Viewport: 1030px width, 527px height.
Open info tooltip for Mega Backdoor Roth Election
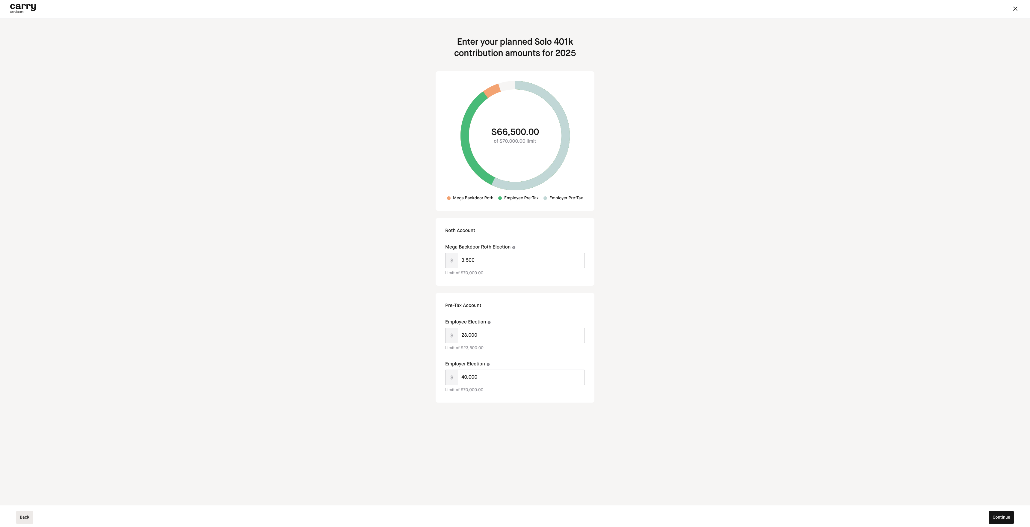pos(514,247)
